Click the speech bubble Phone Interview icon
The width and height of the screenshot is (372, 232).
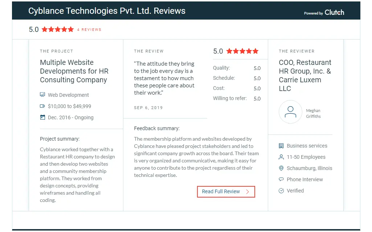[x=281, y=179]
